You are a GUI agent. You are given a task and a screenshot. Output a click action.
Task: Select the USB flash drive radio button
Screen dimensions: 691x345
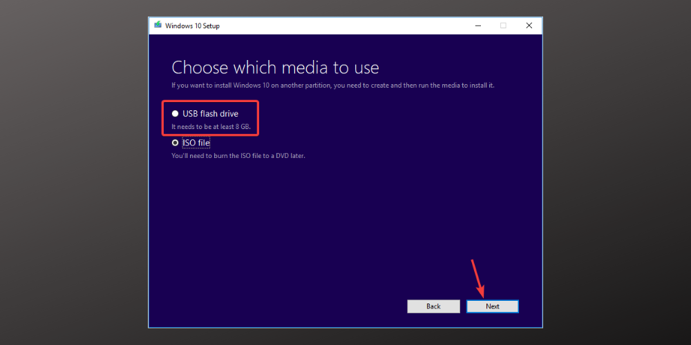coord(175,114)
